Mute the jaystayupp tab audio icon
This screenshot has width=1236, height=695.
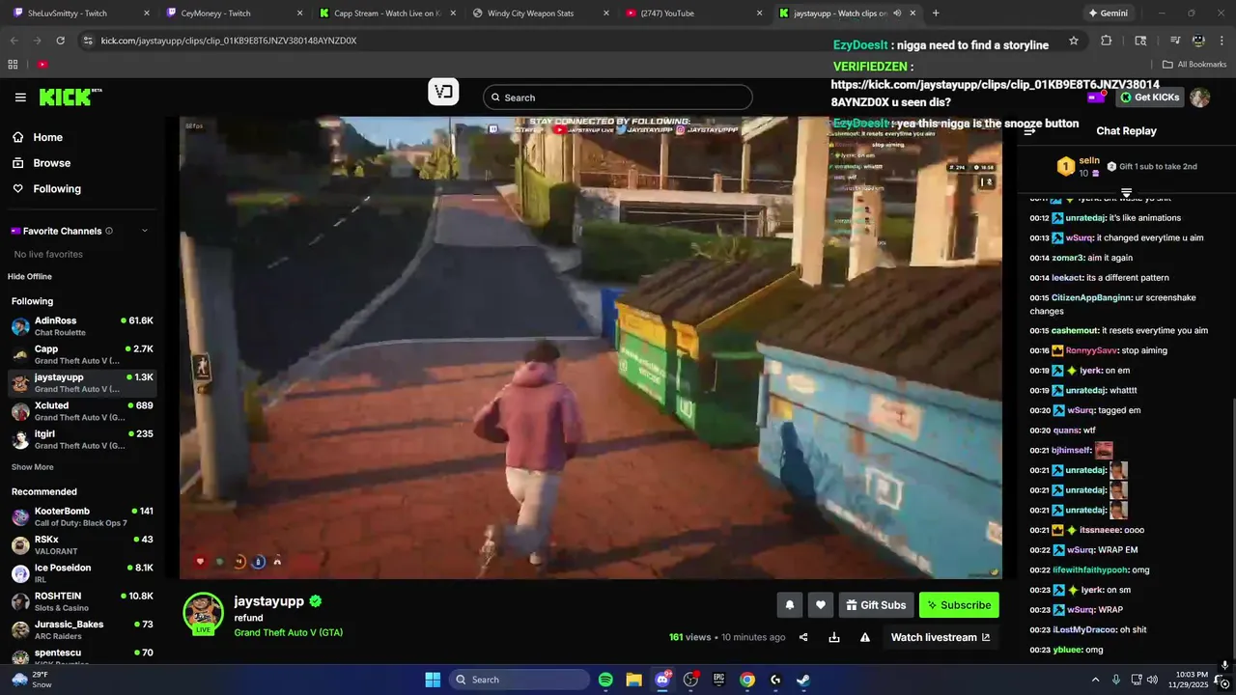coord(897,14)
